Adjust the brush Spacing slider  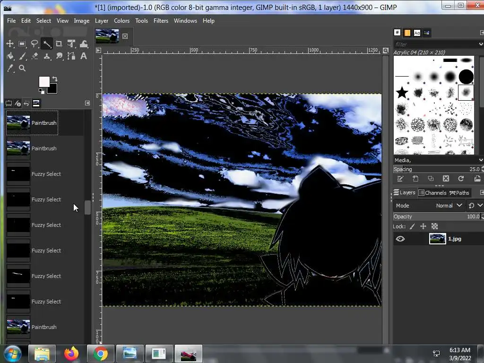(x=437, y=169)
